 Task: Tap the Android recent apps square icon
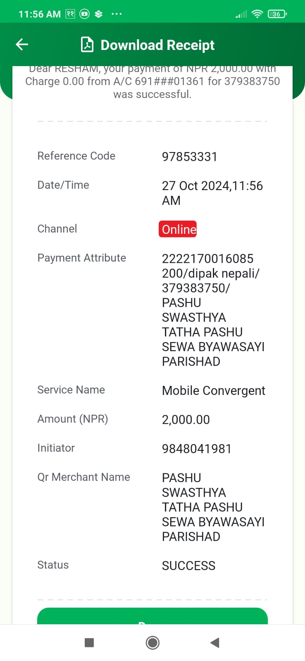89,642
